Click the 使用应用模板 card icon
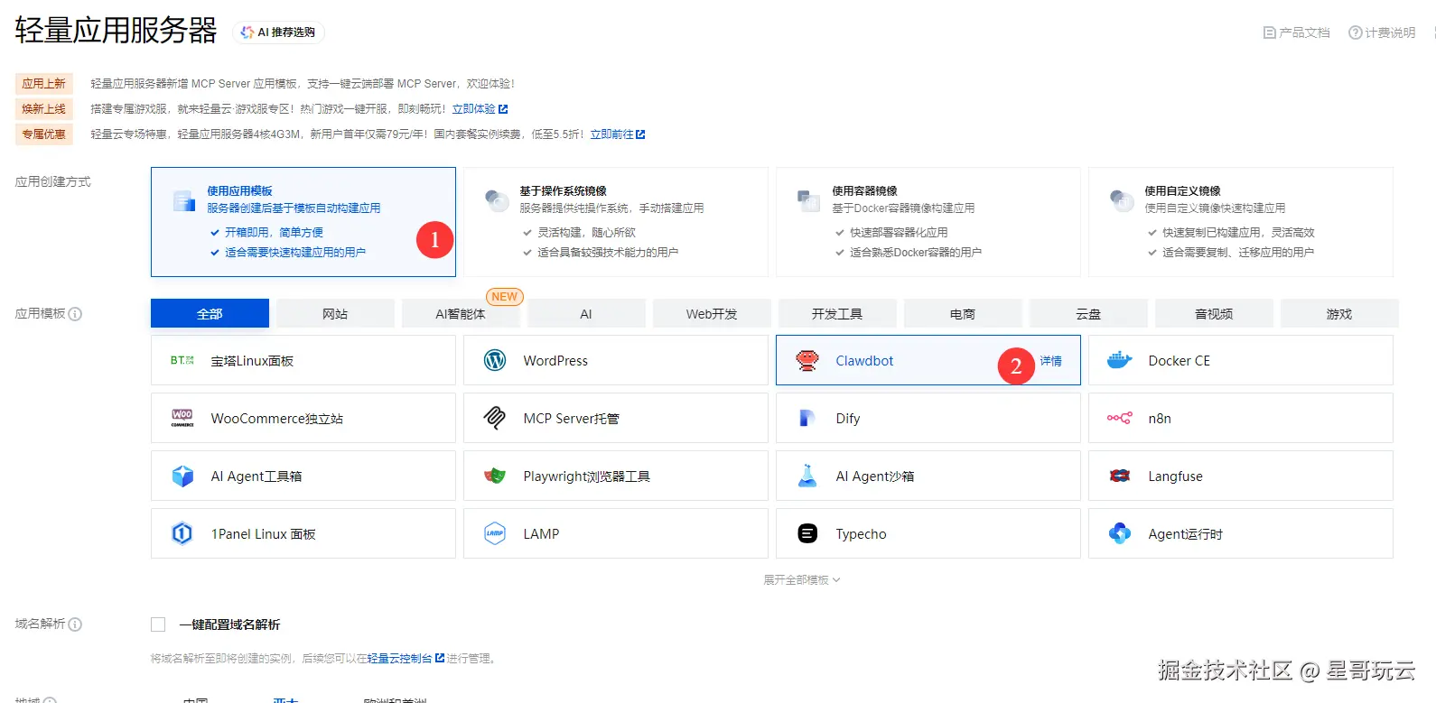The width and height of the screenshot is (1436, 703). point(184,200)
